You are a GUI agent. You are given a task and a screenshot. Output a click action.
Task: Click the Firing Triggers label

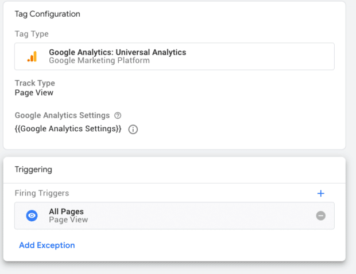(41, 194)
